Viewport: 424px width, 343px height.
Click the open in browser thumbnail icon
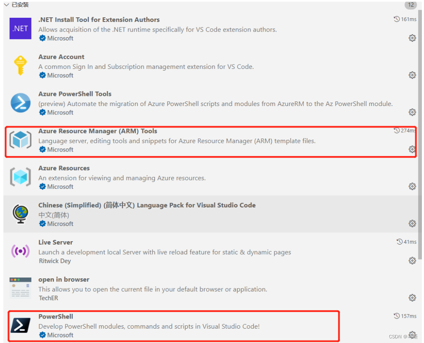tap(20, 288)
